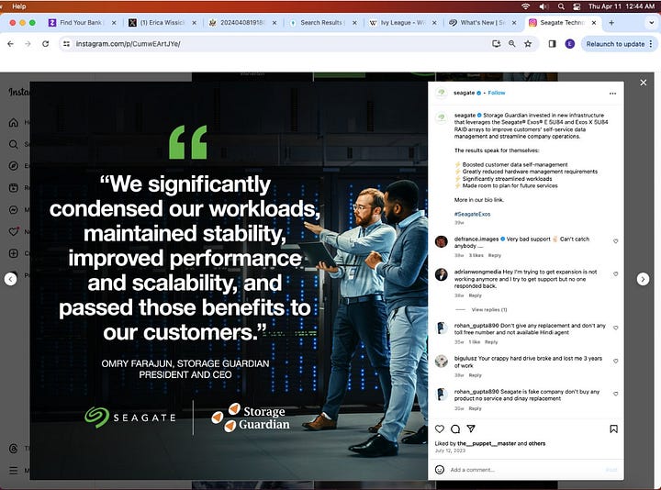Like rohan_gupta890 'fake company' comment heart
The height and width of the screenshot is (490, 661).
point(615,394)
